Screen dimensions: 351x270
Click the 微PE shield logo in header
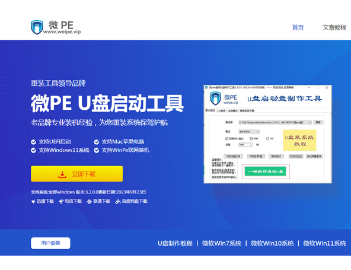tap(37, 27)
